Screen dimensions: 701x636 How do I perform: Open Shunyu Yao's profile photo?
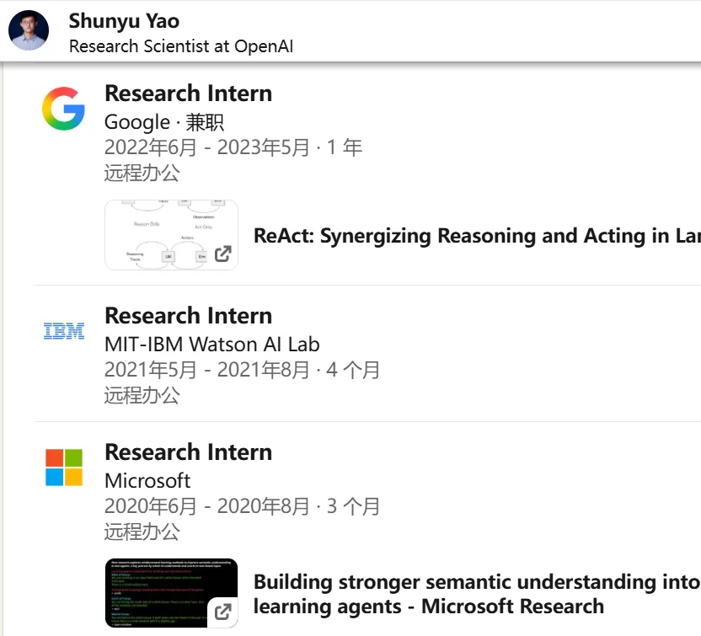click(x=29, y=30)
